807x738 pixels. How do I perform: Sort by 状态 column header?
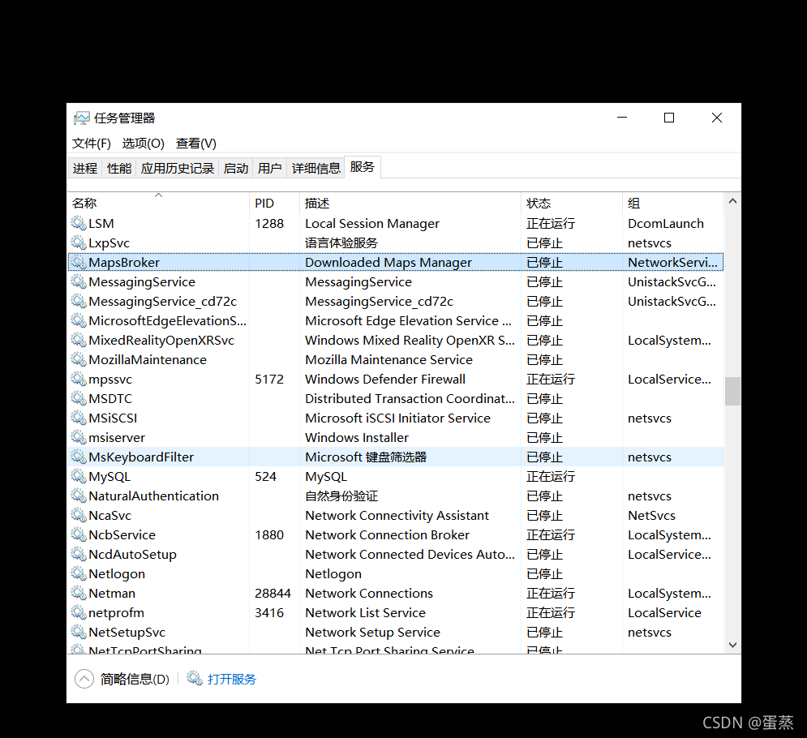(572, 203)
